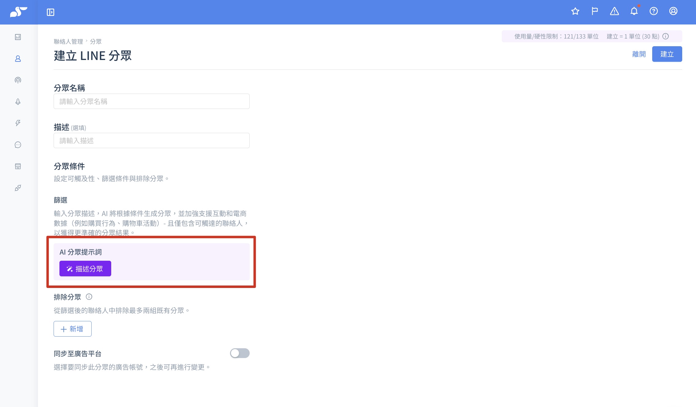Click the 離開 leave link
Image resolution: width=696 pixels, height=407 pixels.
[x=639, y=54]
